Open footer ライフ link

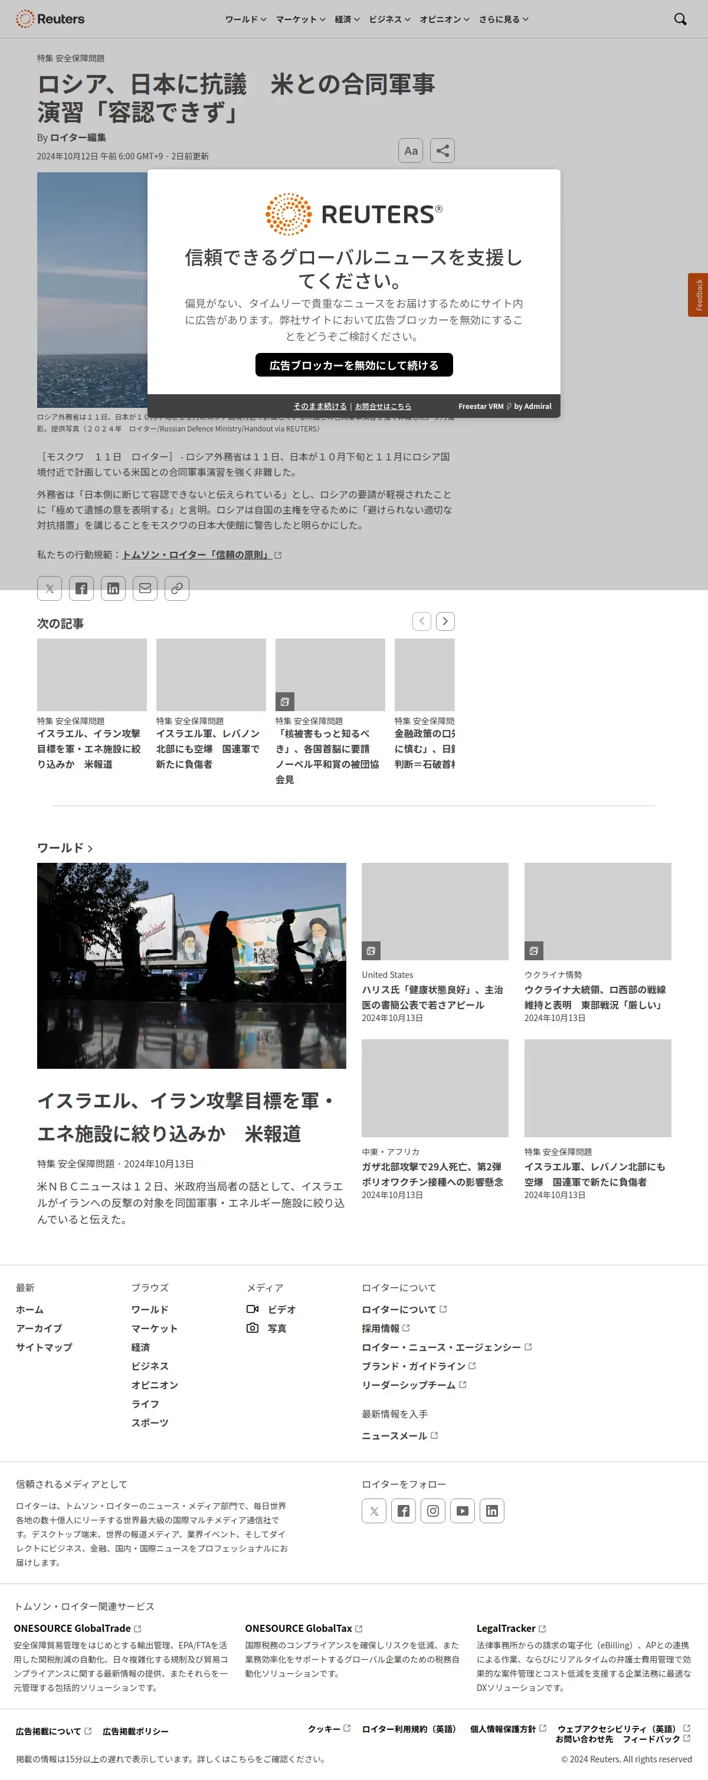[x=145, y=1403]
